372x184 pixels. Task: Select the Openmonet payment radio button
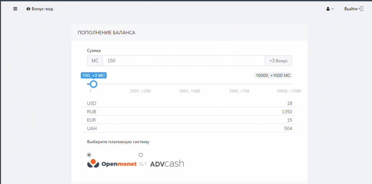pos(89,155)
